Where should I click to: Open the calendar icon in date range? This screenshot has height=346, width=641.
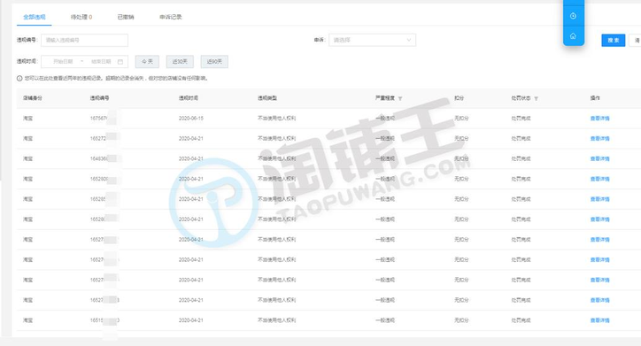click(120, 62)
